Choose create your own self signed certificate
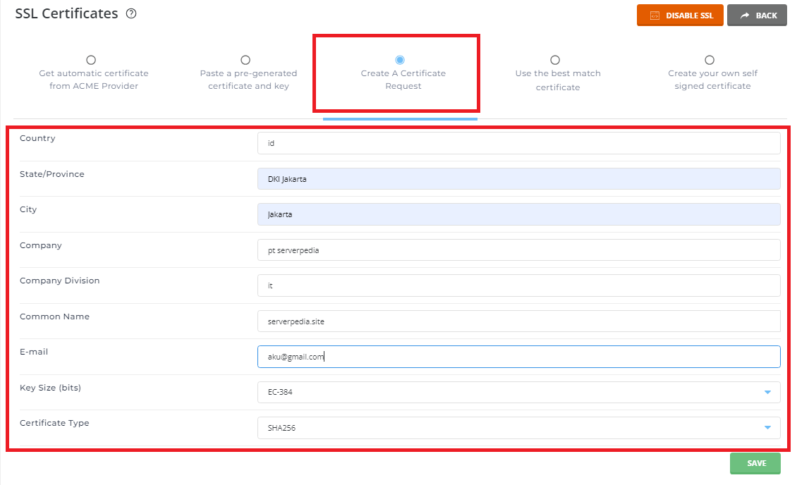Screen dimensions: 797x485 (x=710, y=61)
